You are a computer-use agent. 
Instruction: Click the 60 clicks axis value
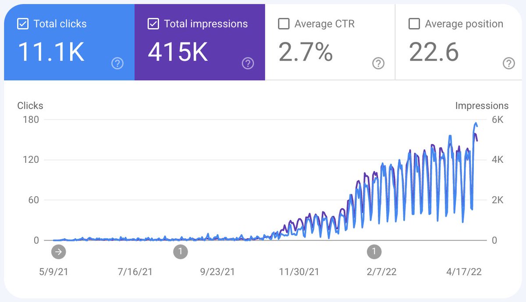click(33, 200)
